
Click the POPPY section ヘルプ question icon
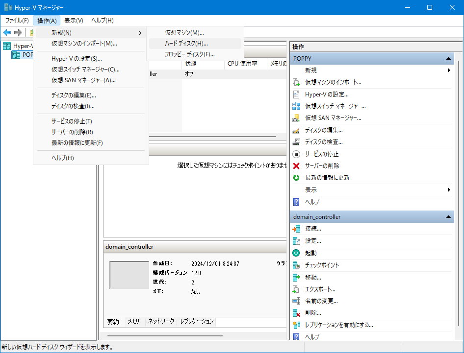click(x=296, y=202)
